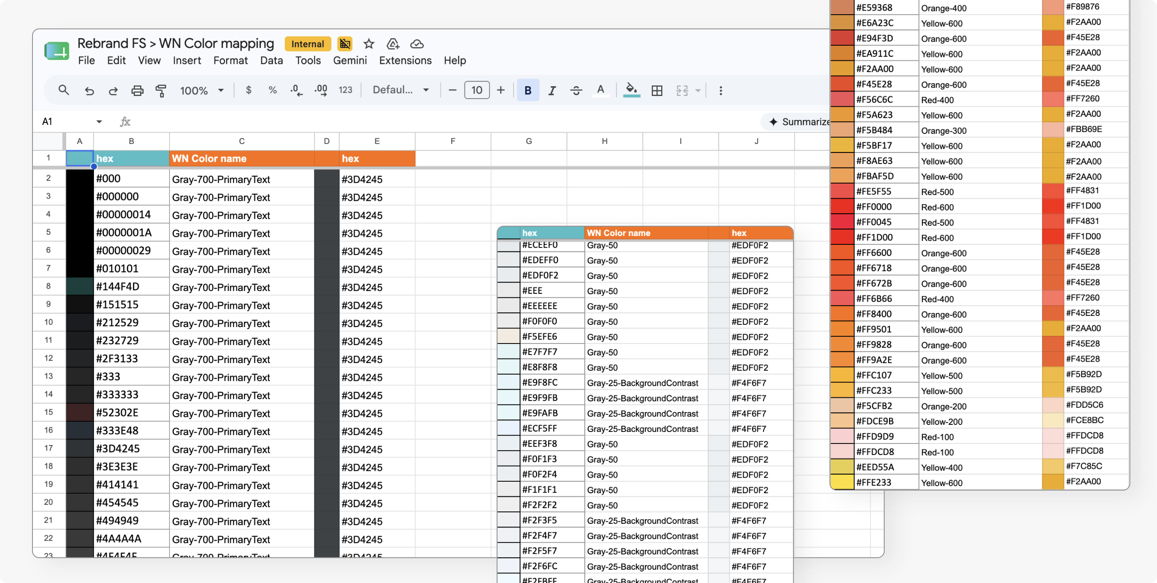Click the search magnifier icon in toolbar
Viewport: 1157px width, 583px height.
pos(63,90)
